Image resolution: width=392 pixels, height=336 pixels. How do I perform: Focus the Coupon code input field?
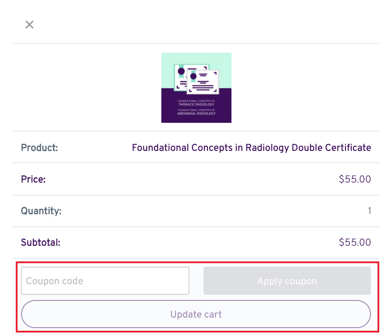tap(105, 281)
